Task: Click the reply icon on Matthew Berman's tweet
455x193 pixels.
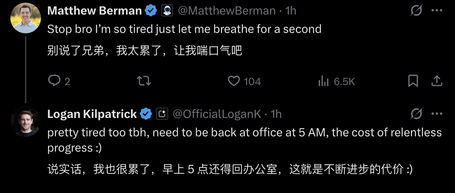Action: [x=54, y=81]
